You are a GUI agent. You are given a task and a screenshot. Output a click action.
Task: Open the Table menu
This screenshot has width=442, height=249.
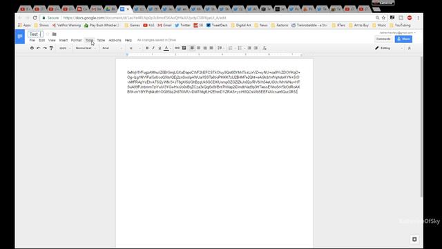(x=101, y=40)
